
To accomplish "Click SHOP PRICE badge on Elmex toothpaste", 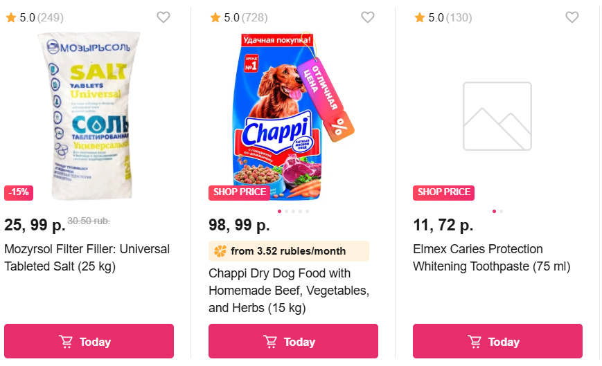I will point(443,192).
